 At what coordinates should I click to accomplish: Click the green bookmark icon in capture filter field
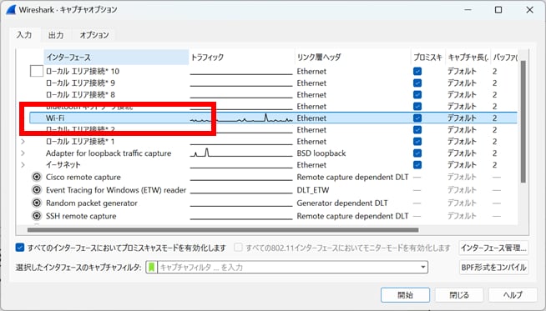(151, 267)
